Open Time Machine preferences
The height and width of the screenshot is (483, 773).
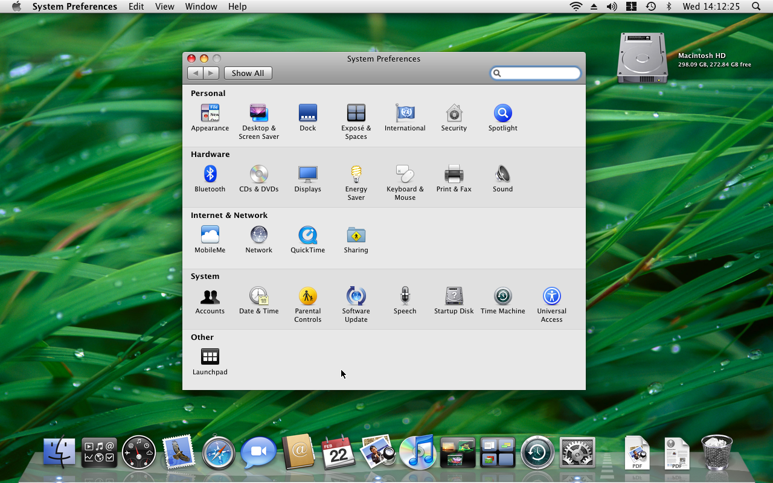point(502,296)
